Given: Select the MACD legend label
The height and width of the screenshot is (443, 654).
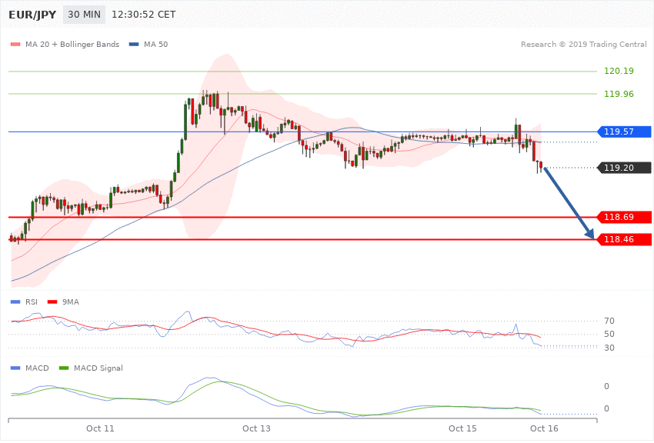Looking at the screenshot, I should (37, 368).
